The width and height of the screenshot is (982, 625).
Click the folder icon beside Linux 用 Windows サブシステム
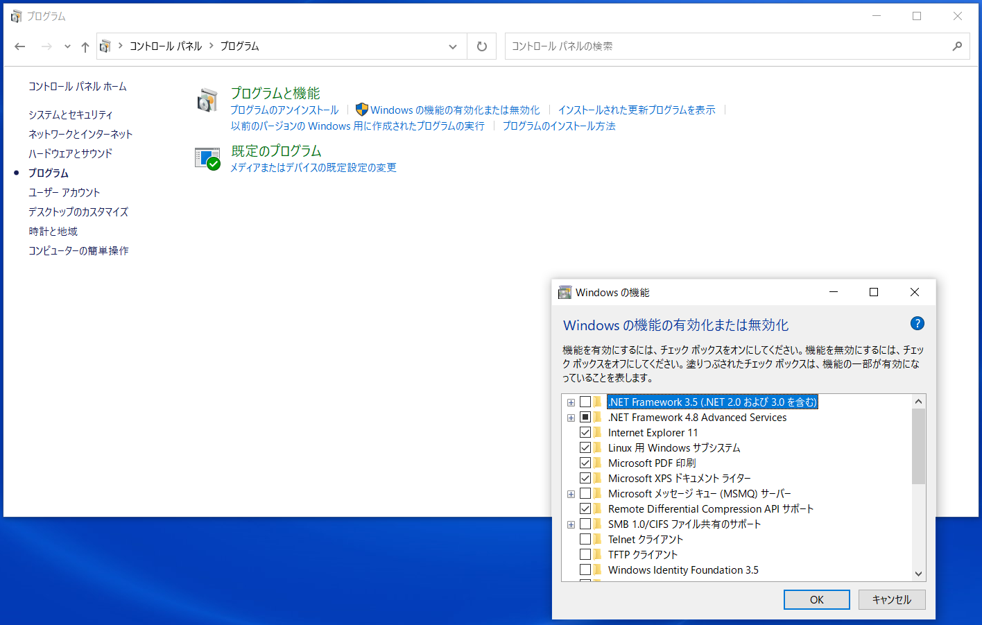coord(598,447)
